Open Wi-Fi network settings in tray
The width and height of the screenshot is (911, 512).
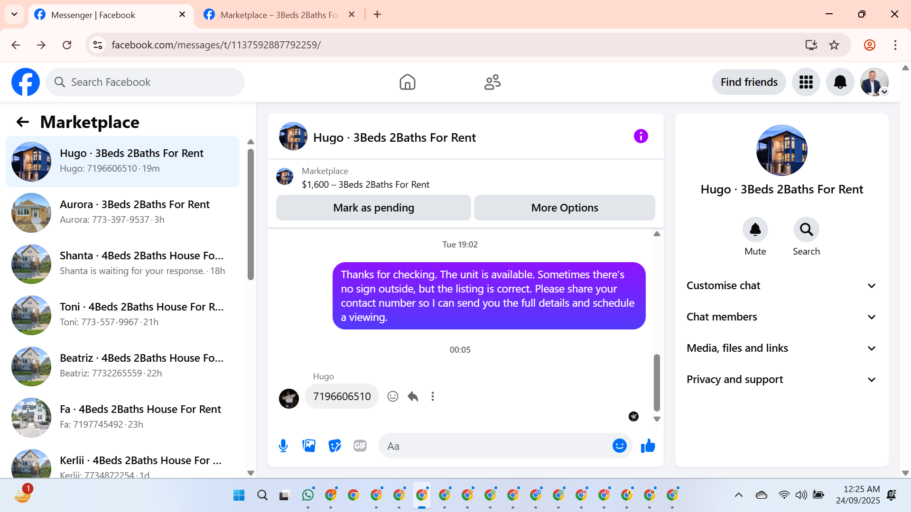tap(784, 495)
